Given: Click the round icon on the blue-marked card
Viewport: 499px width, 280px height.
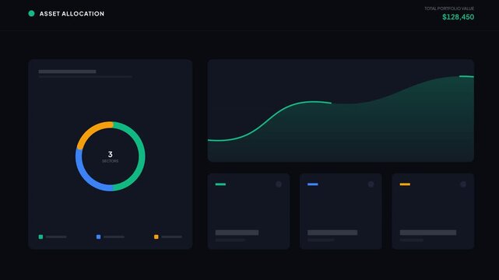Looking at the screenshot, I should pos(371,184).
